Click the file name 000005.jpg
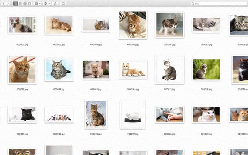Viewport: 248px width, 155px height. [133, 45]
